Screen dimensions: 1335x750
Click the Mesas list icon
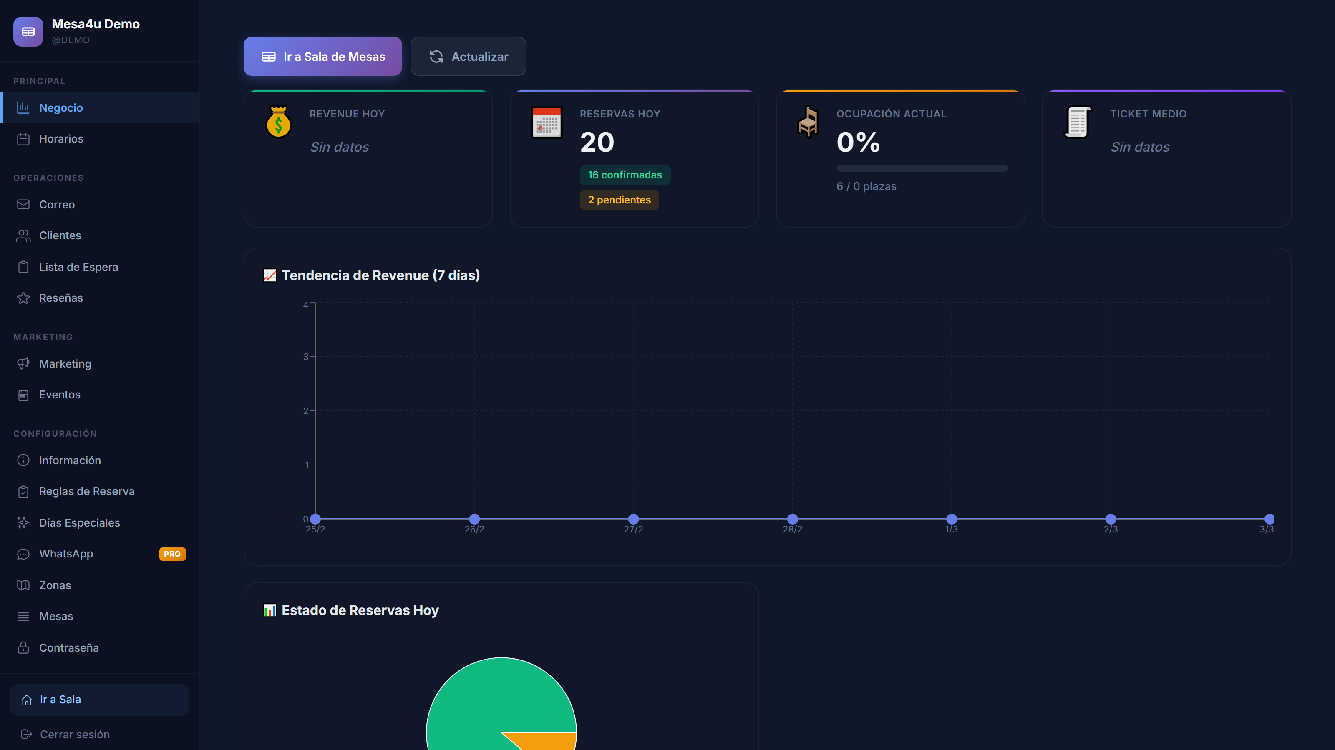[x=23, y=617]
